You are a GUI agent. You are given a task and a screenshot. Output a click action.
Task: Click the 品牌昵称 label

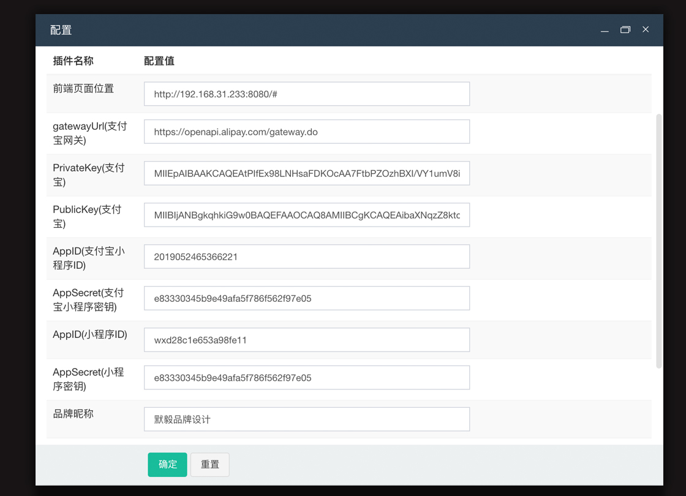pos(73,414)
